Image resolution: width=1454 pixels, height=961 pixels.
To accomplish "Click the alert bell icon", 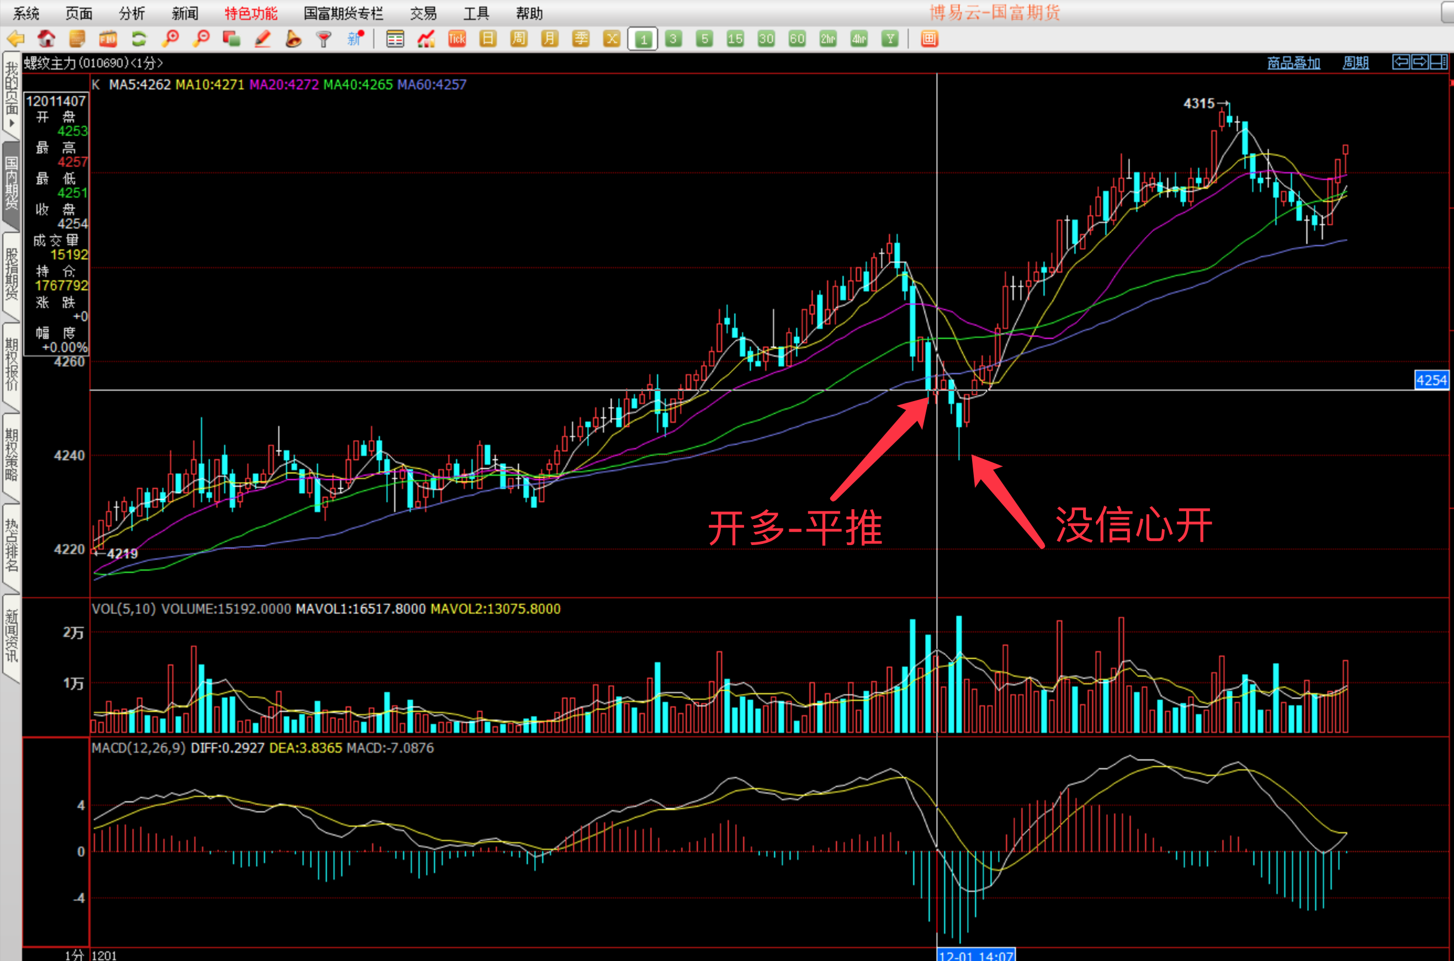I will click(x=293, y=39).
